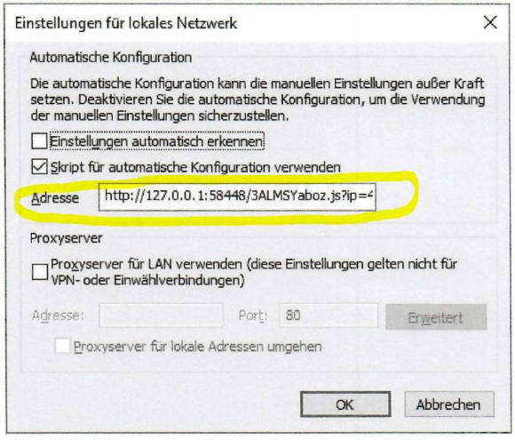515x440 pixels.
Task: Click the 'Automatische Konfiguration' group heading
Action: click(x=111, y=57)
